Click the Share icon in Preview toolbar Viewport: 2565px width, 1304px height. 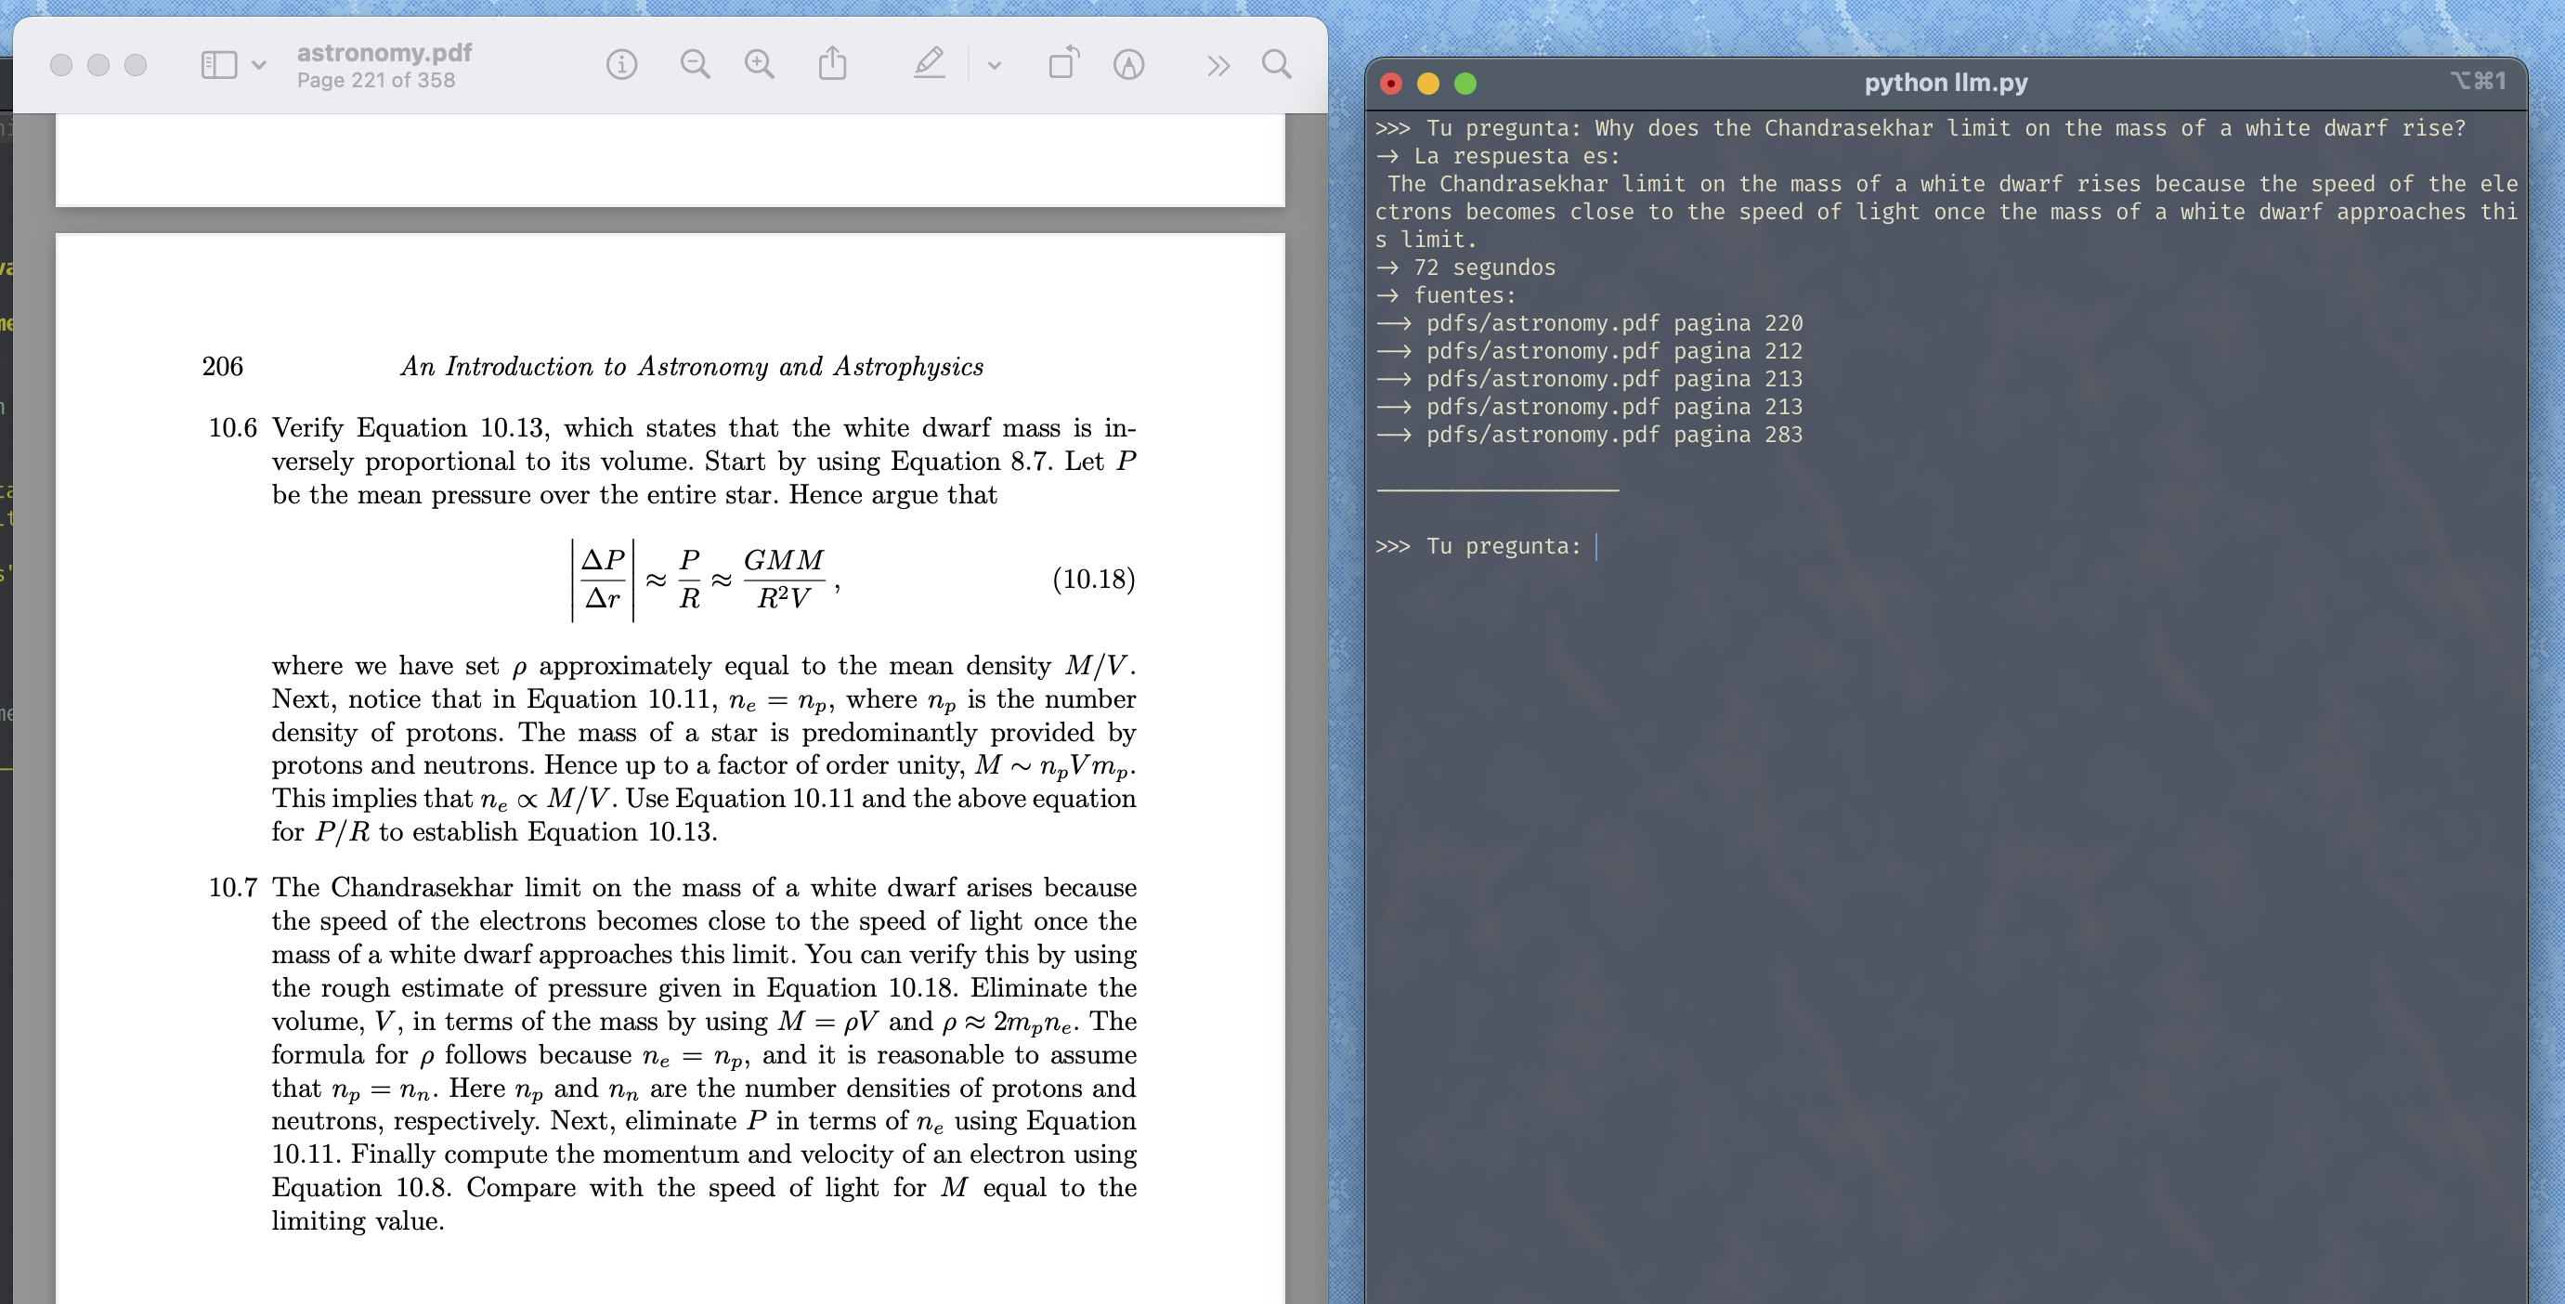click(832, 65)
